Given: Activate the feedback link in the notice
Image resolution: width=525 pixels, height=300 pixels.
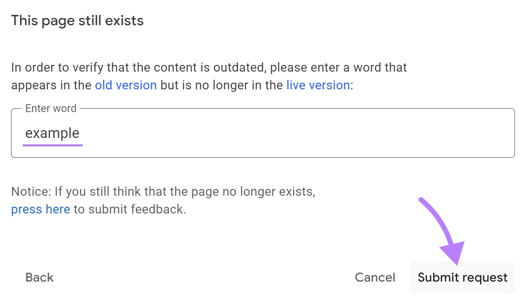Looking at the screenshot, I should click(40, 209).
